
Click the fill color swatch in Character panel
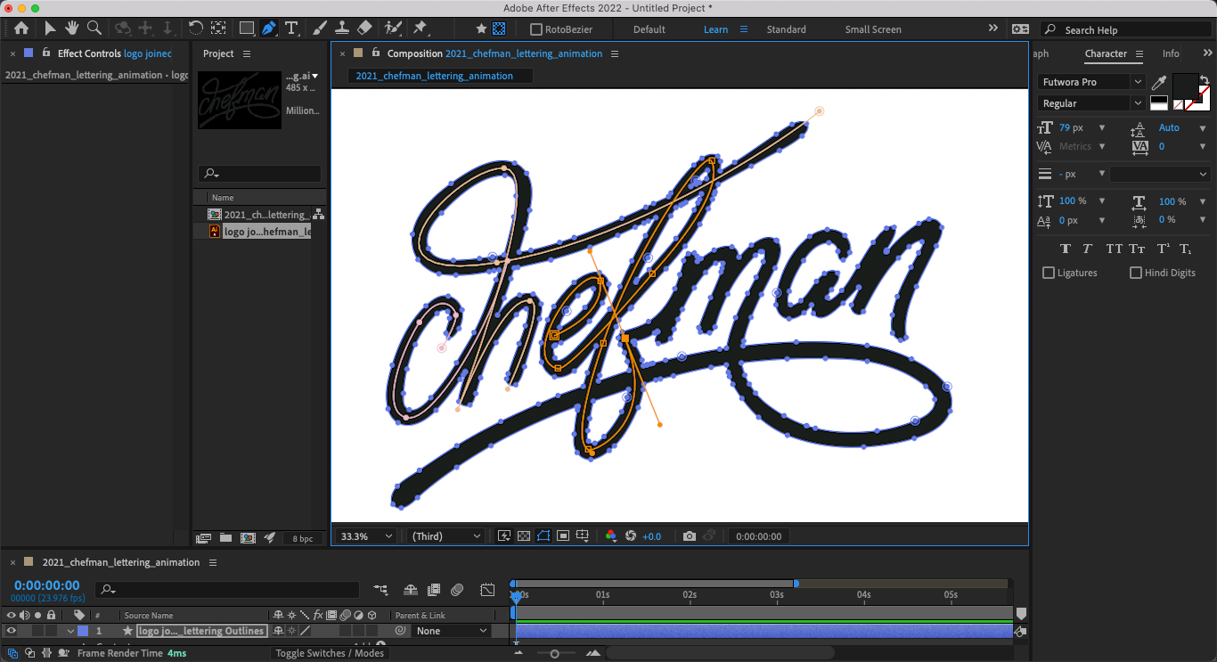pos(1185,86)
